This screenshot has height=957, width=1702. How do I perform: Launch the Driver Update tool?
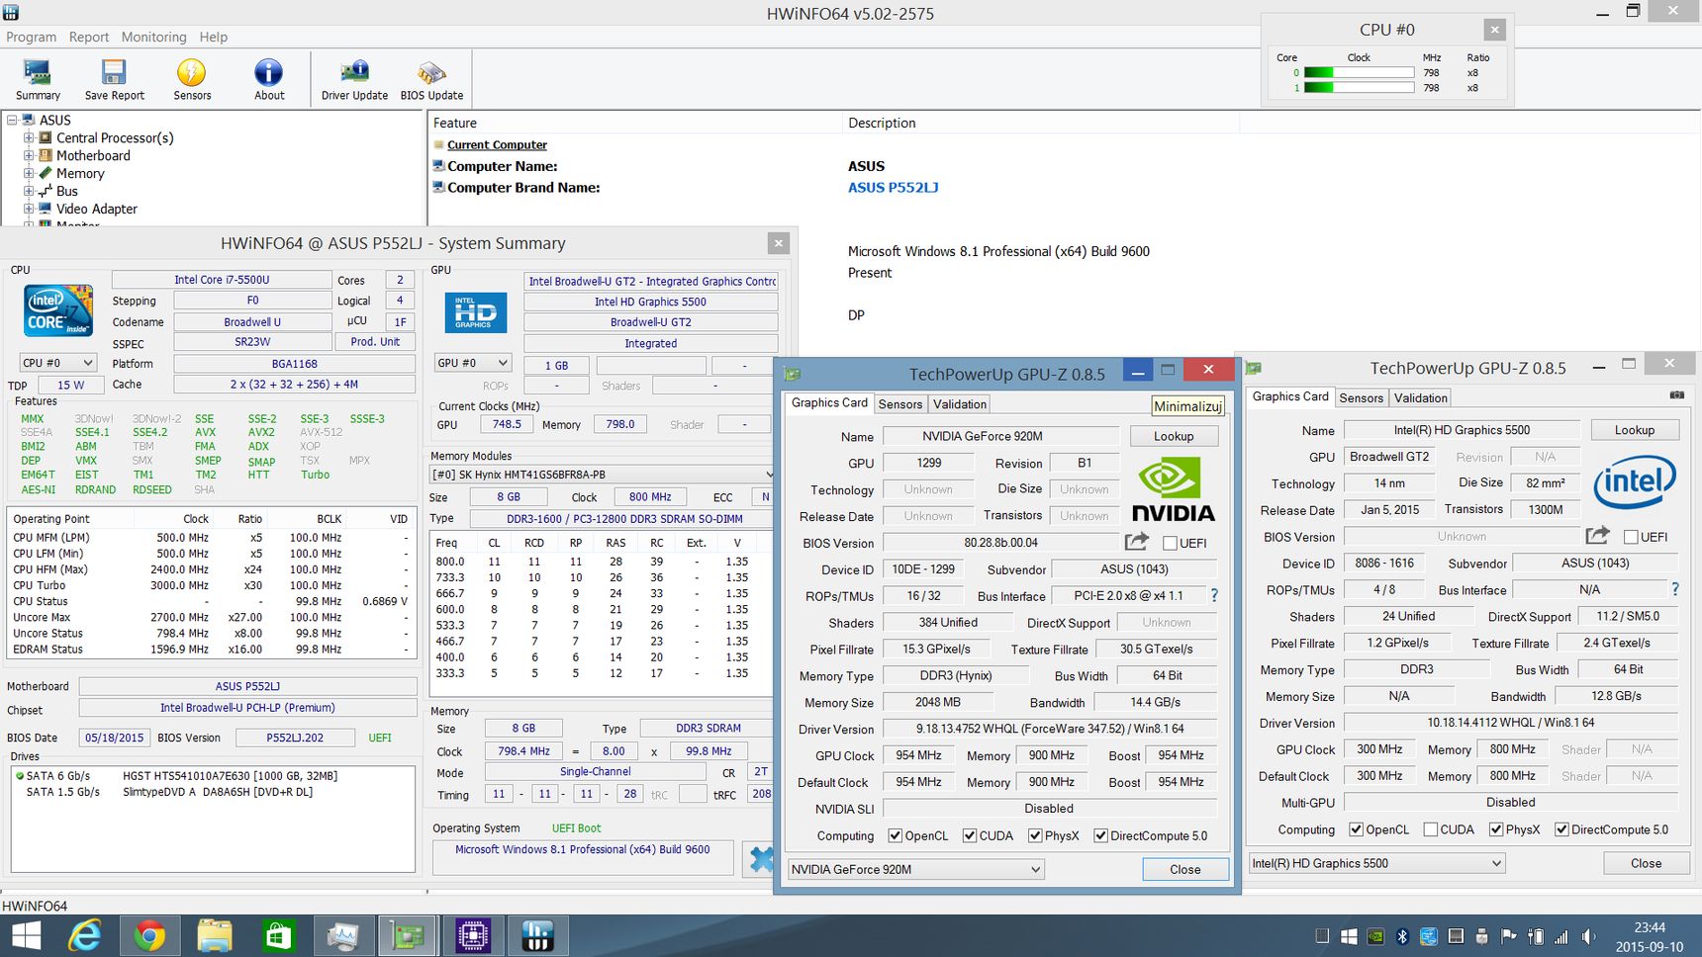pos(354,80)
